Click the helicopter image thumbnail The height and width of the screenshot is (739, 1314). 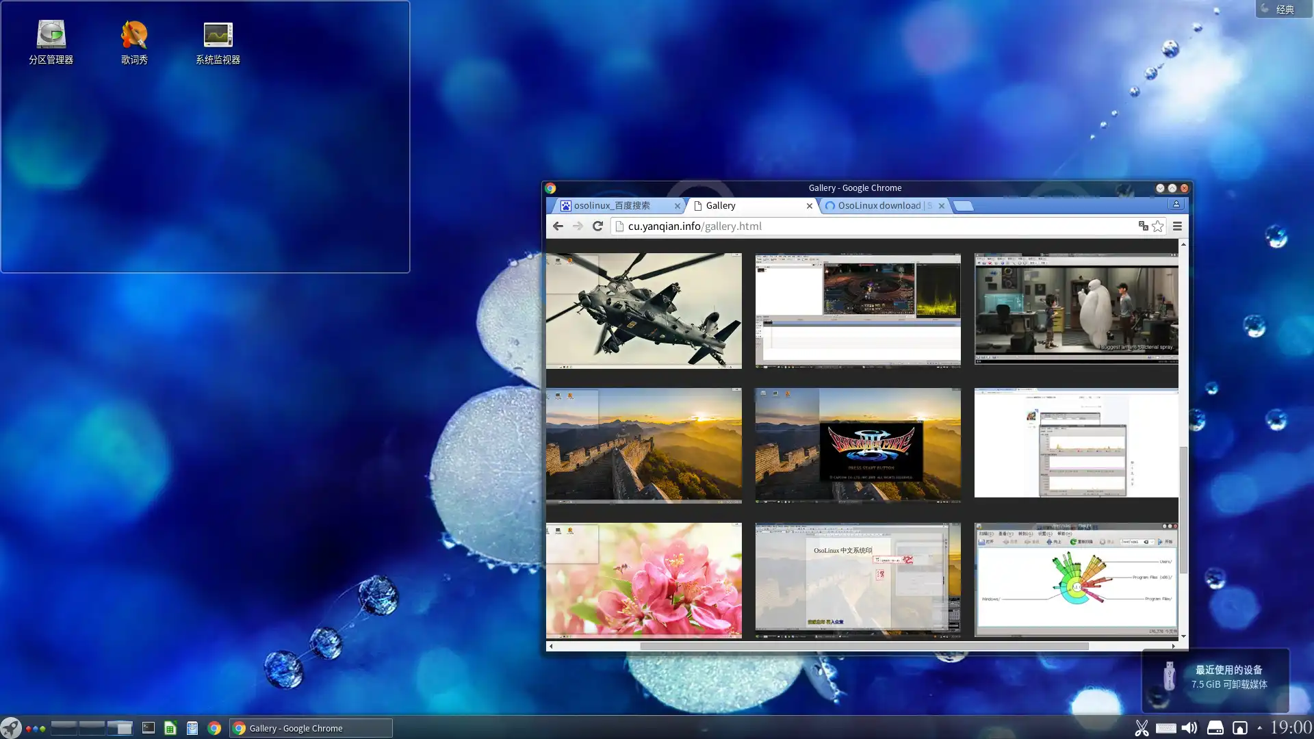point(643,311)
